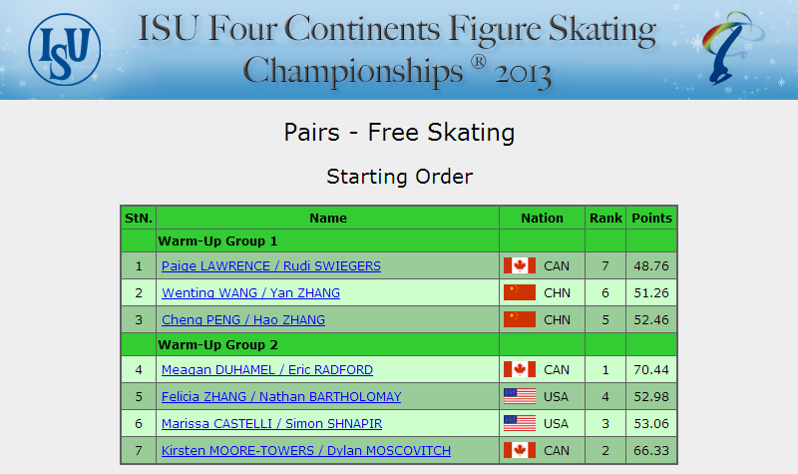Click the championship title banner text
The height and width of the screenshot is (474, 798).
397,49
